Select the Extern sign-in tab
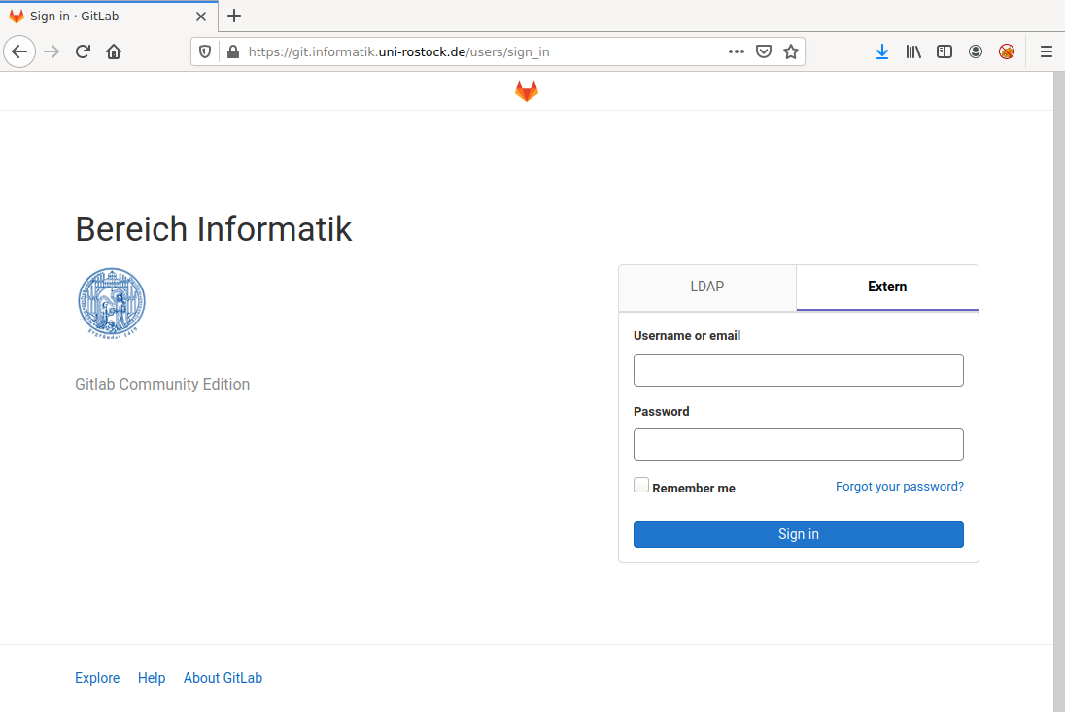1065x712 pixels. [x=886, y=287]
